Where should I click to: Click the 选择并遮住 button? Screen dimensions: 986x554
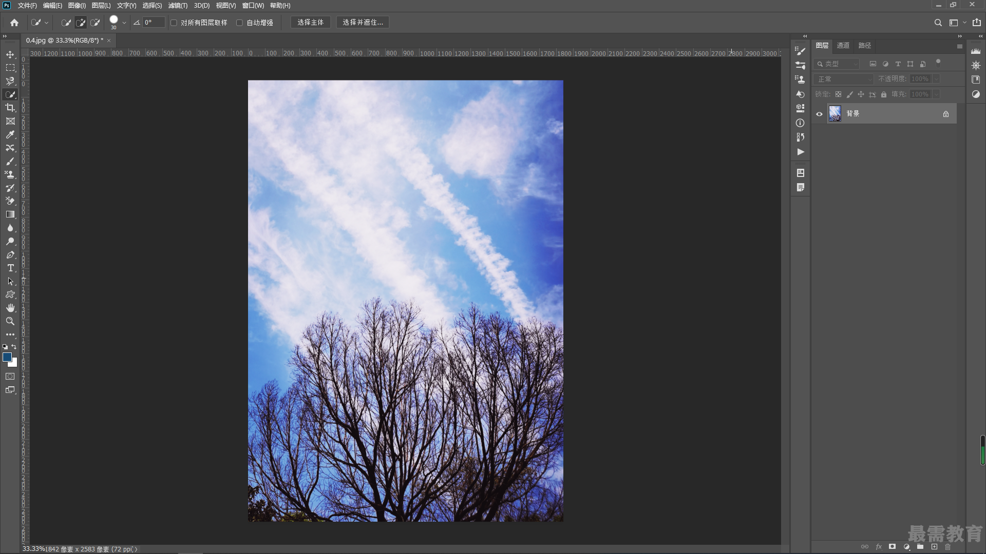(363, 23)
